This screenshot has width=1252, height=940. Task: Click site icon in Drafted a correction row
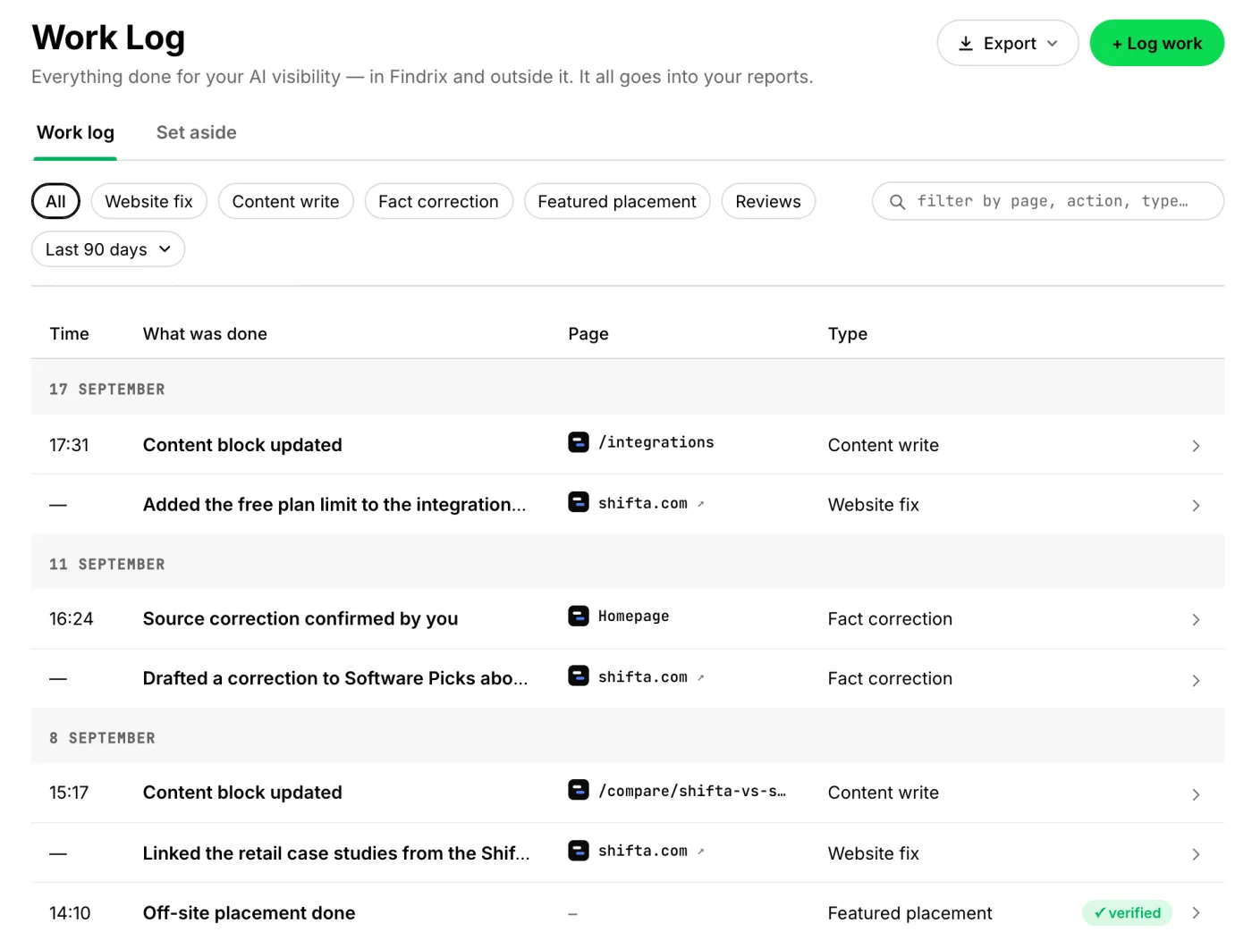579,676
